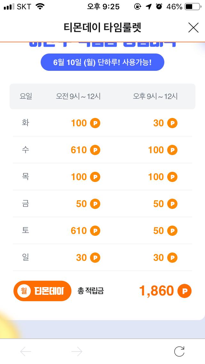The image size is (205, 364).
Task: Tap the 1,860 total points amount
Action: [156, 291]
